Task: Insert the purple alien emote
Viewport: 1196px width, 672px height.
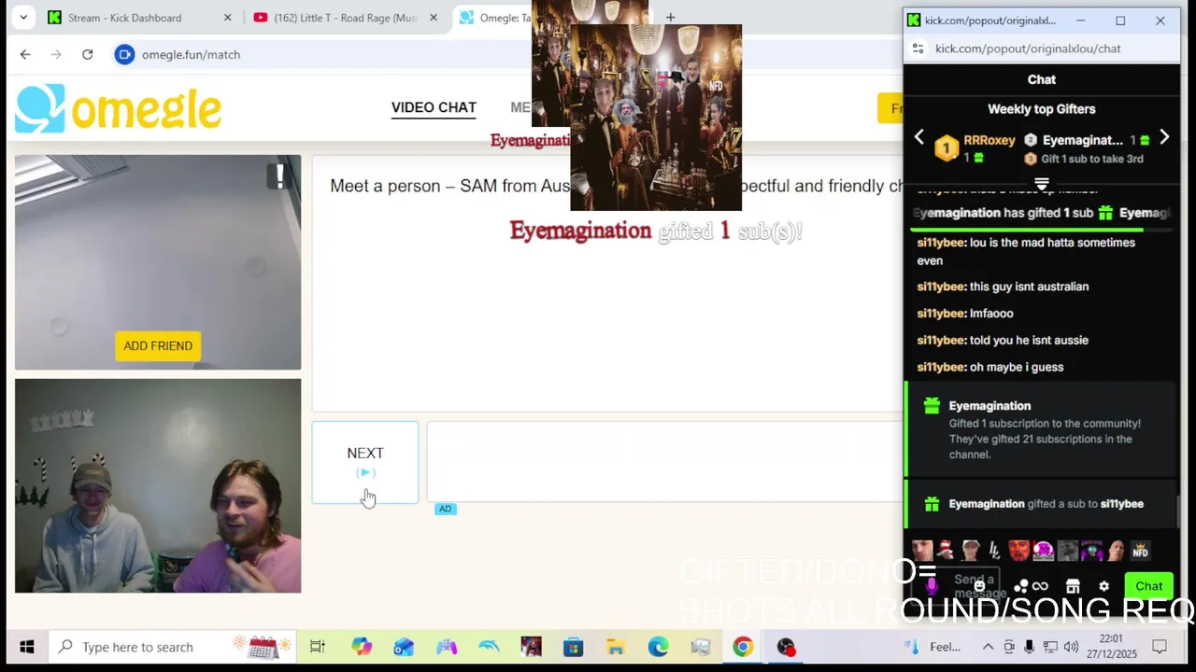Action: pos(1091,551)
